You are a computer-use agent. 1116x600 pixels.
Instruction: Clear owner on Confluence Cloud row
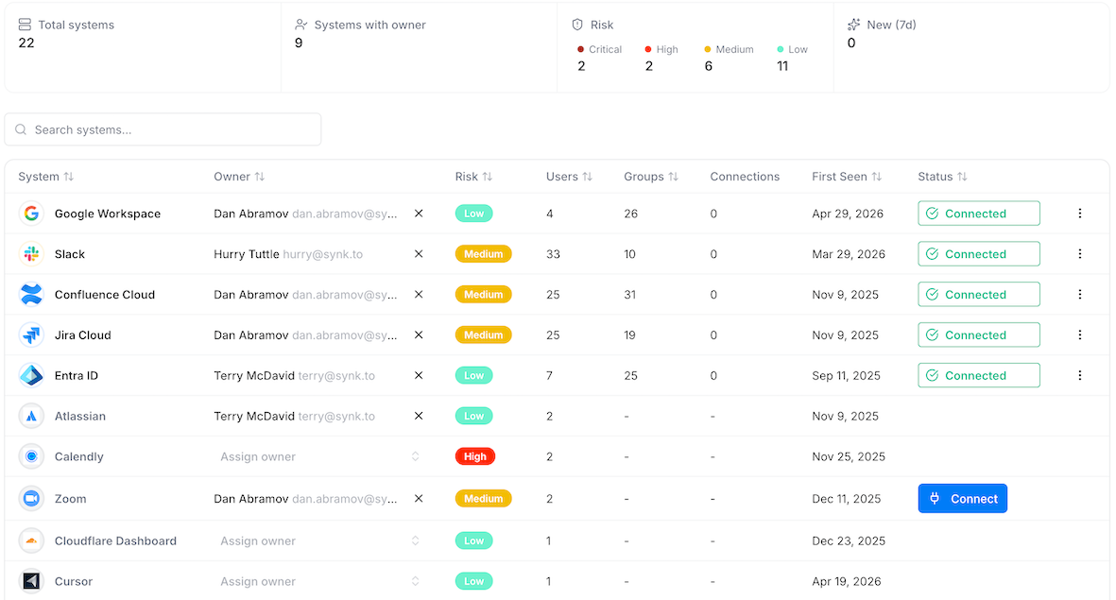click(x=419, y=295)
